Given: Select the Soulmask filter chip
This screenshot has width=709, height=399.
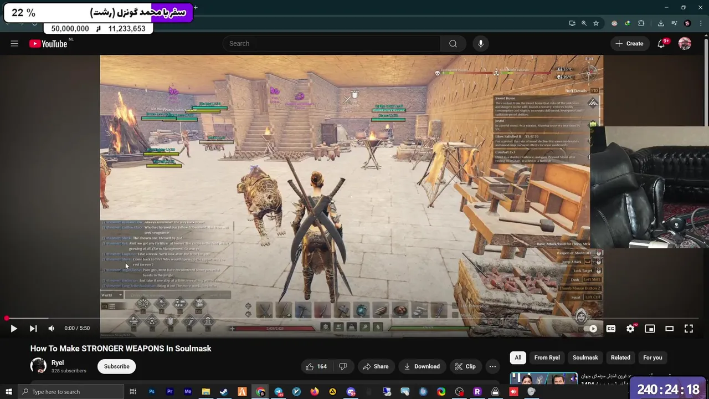Looking at the screenshot, I should click(x=585, y=357).
